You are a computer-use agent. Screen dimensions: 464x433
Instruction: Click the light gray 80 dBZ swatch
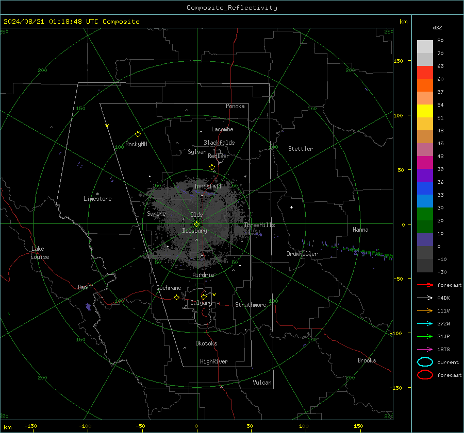click(425, 47)
